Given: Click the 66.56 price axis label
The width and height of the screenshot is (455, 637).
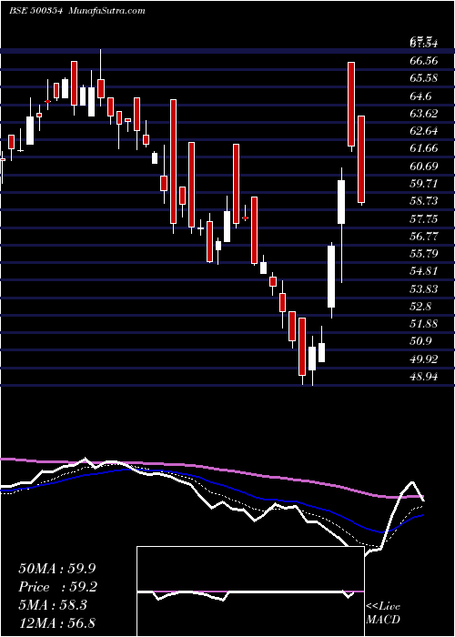Looking at the screenshot, I should pyautogui.click(x=424, y=61).
